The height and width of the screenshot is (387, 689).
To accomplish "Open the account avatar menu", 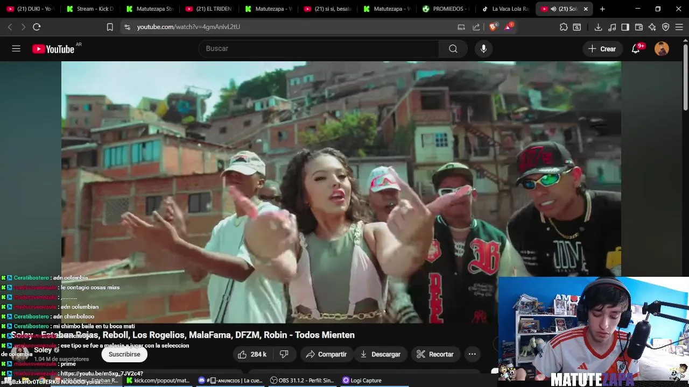I will click(662, 49).
